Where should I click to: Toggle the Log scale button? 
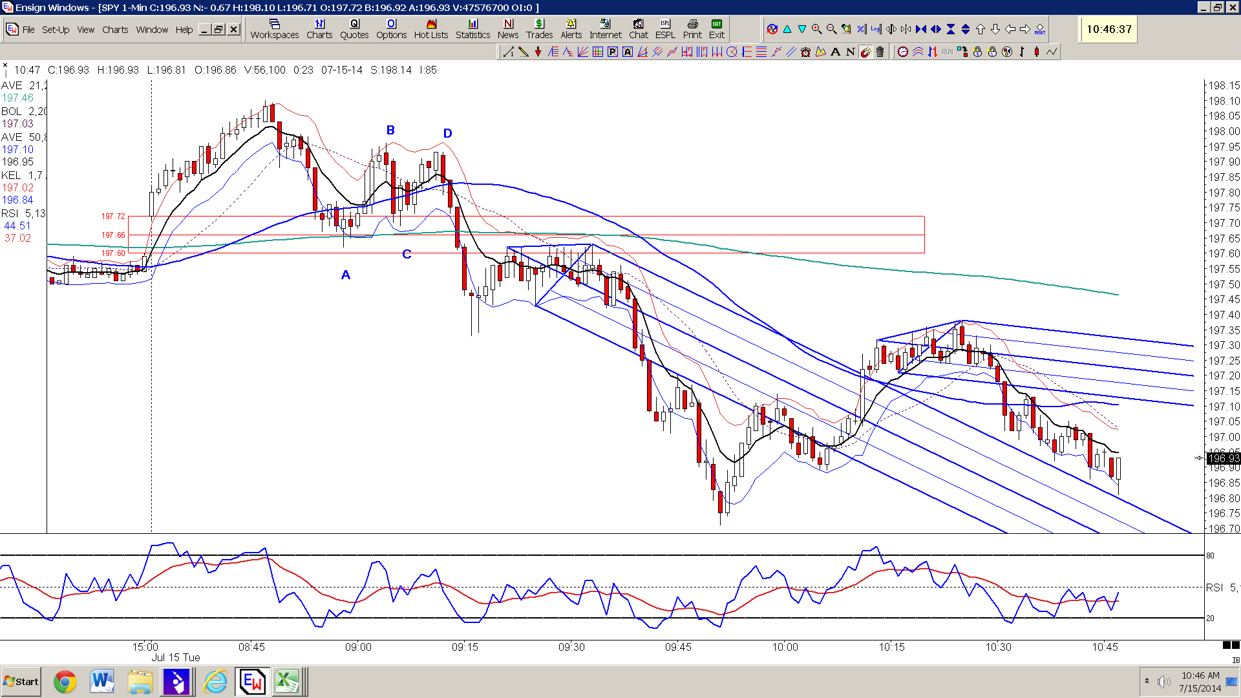[876, 29]
